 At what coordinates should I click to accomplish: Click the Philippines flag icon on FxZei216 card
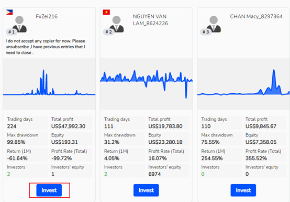(9, 12)
